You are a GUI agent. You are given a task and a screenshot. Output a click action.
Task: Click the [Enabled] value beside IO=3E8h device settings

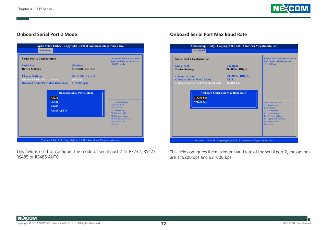(232, 66)
